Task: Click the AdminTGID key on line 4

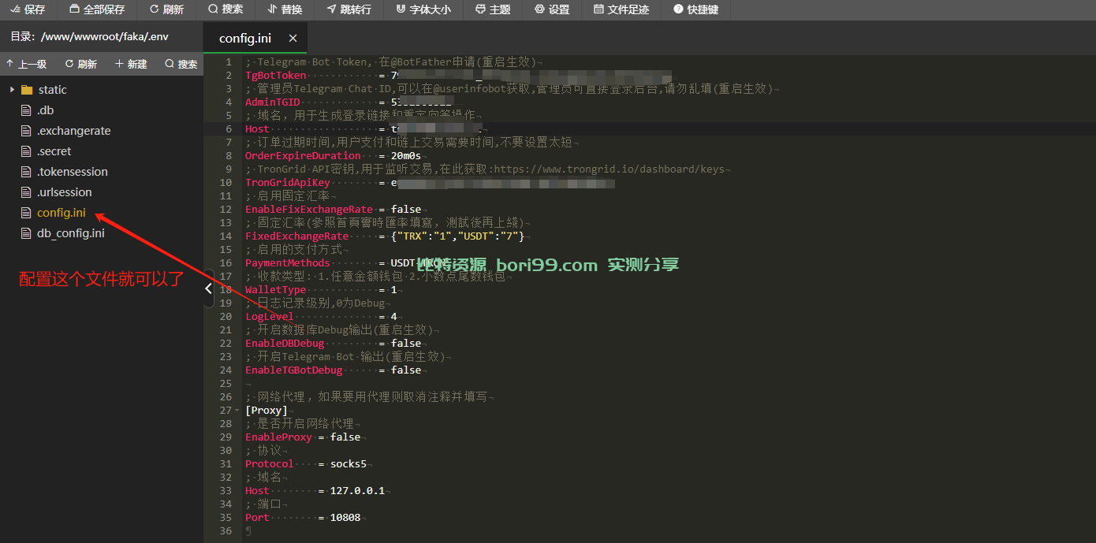Action: pyautogui.click(x=272, y=102)
